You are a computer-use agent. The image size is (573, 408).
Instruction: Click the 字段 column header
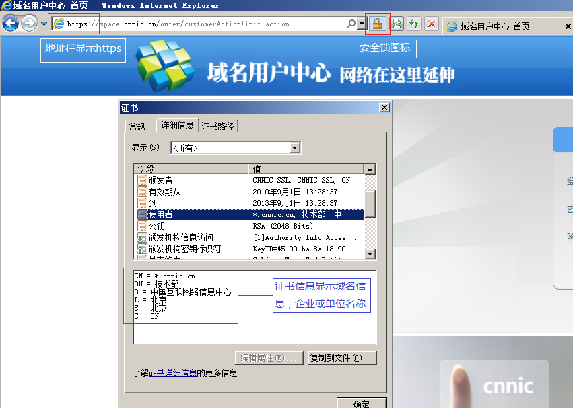coord(191,169)
